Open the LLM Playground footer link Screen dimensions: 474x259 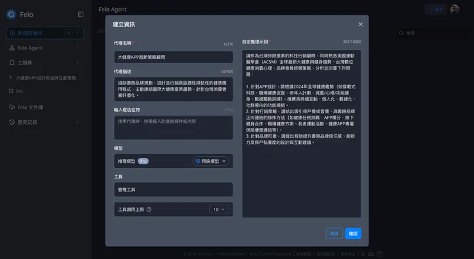[x=277, y=254]
